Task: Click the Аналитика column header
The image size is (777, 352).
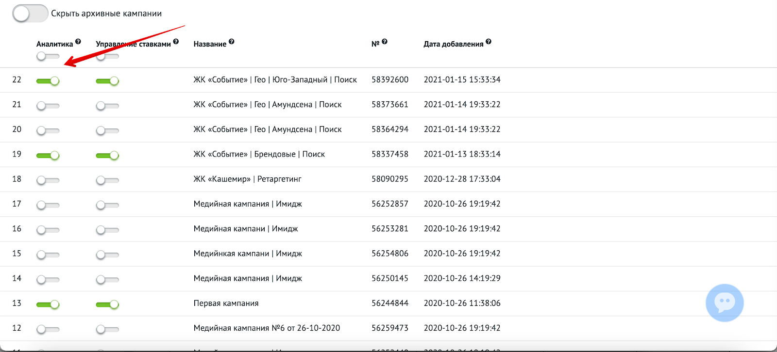Action: point(54,44)
